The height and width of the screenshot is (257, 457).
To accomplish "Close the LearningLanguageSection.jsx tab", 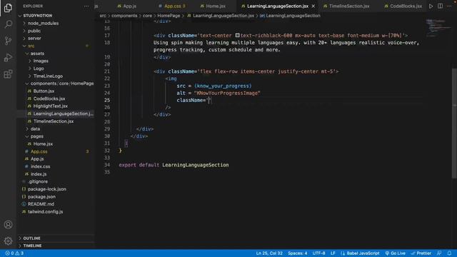I will (313, 6).
